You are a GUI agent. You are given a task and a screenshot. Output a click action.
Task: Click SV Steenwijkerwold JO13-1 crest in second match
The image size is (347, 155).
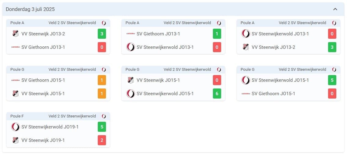[130, 47]
